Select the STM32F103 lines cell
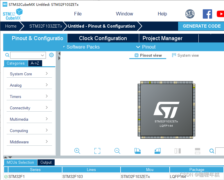The height and width of the screenshot is (180, 224). [91, 177]
